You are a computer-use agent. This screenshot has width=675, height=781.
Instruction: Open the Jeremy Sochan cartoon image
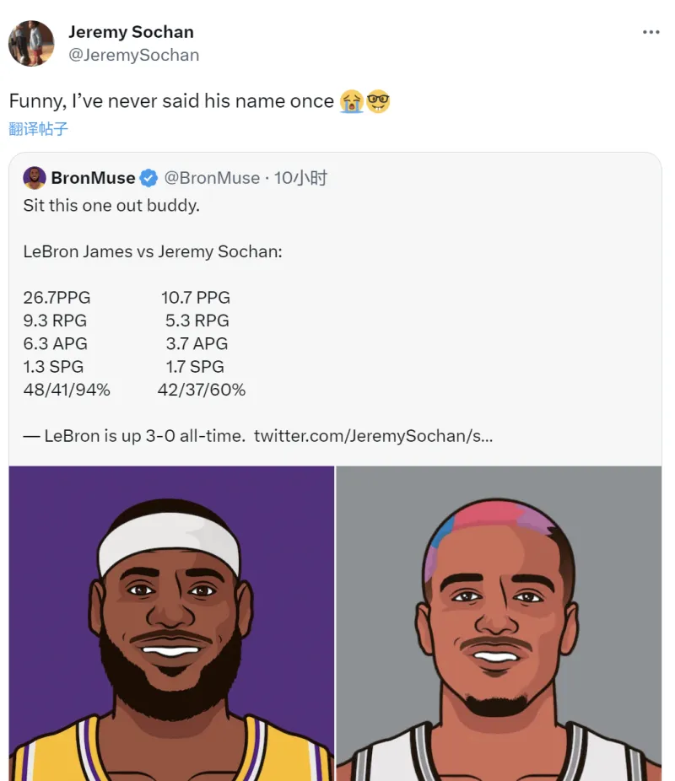click(x=499, y=623)
